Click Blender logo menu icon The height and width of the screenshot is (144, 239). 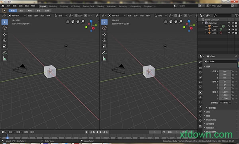pyautogui.click(x=3, y=6)
